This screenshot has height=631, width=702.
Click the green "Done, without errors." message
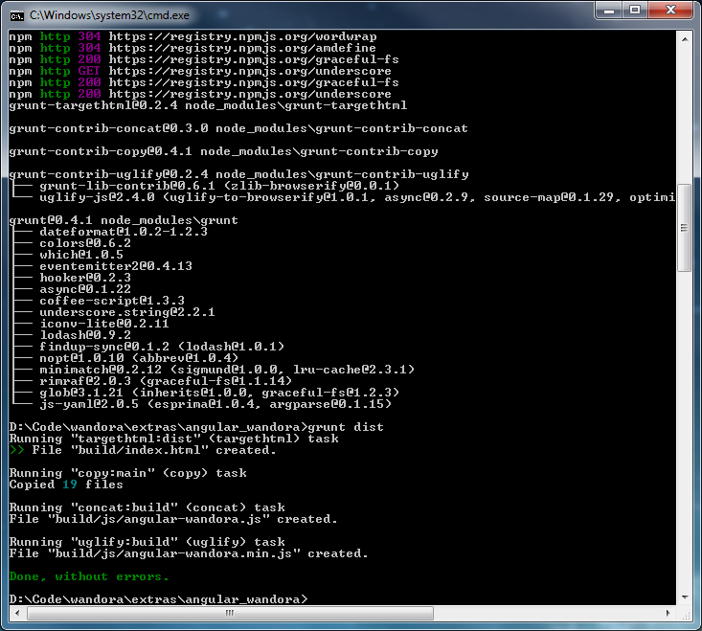89,576
